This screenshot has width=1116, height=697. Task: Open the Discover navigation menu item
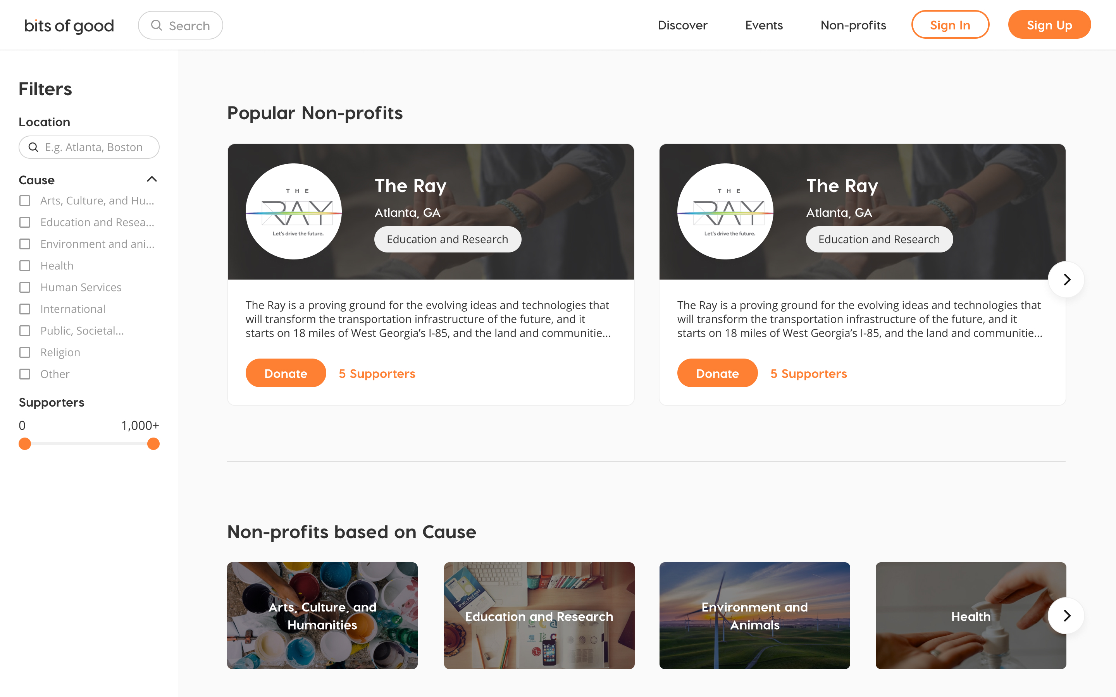click(682, 26)
